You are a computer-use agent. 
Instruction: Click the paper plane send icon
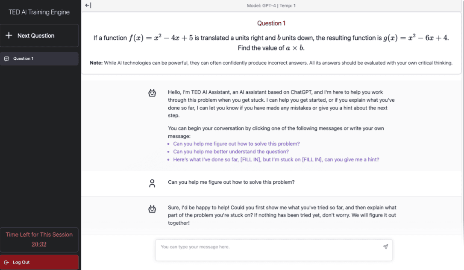(385, 247)
